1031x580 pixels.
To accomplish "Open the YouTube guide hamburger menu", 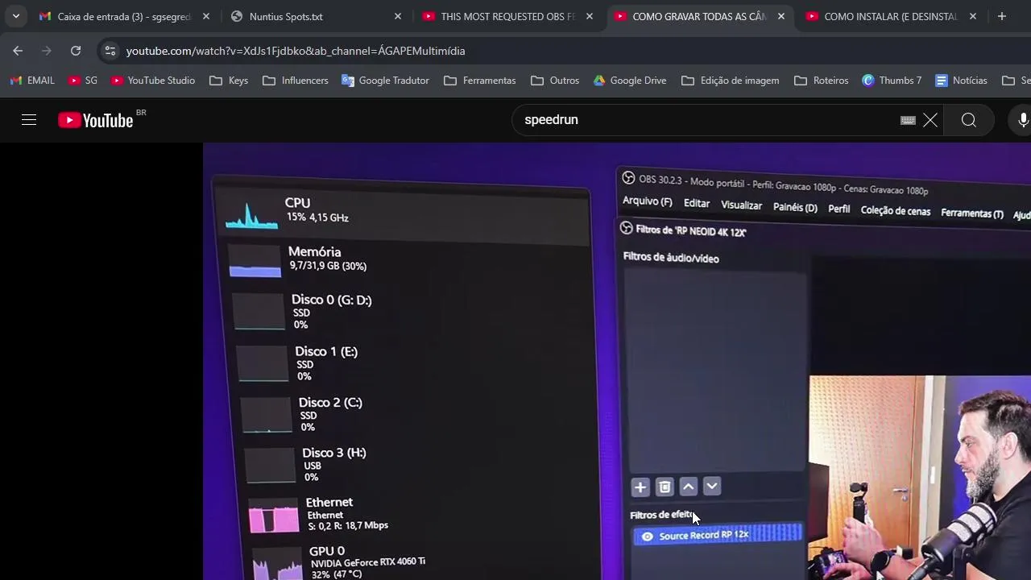I will pos(29,120).
